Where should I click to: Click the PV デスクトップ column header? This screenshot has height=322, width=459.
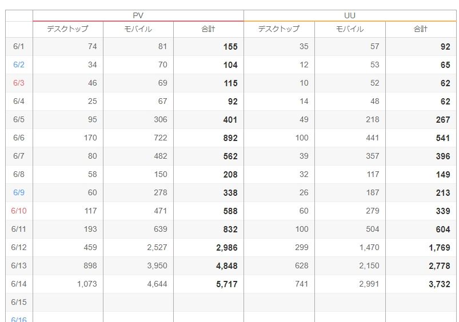point(67,29)
